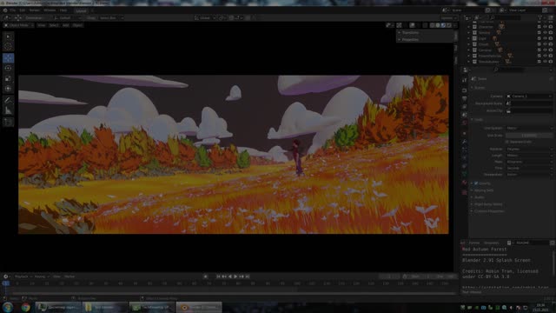556x313 pixels.
Task: Open the Edit menu
Action: pyautogui.click(x=23, y=10)
